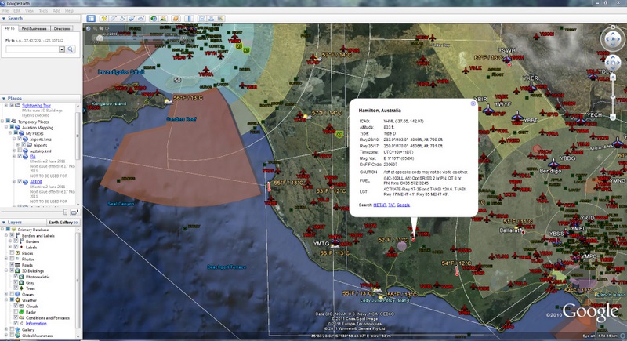Collapse the Temporary Places tree node
This screenshot has height=341, width=627.
pos(3,122)
